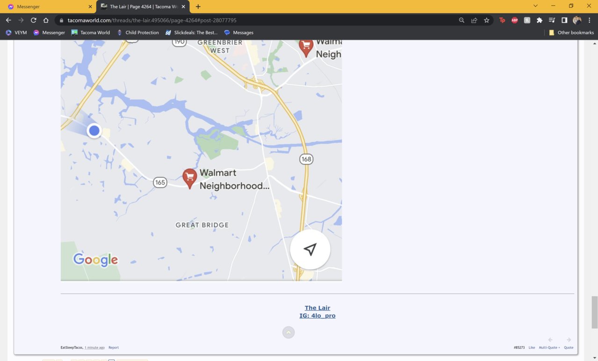Open the Extensions puzzle piece menu
This screenshot has height=361, width=598.
coord(540,20)
